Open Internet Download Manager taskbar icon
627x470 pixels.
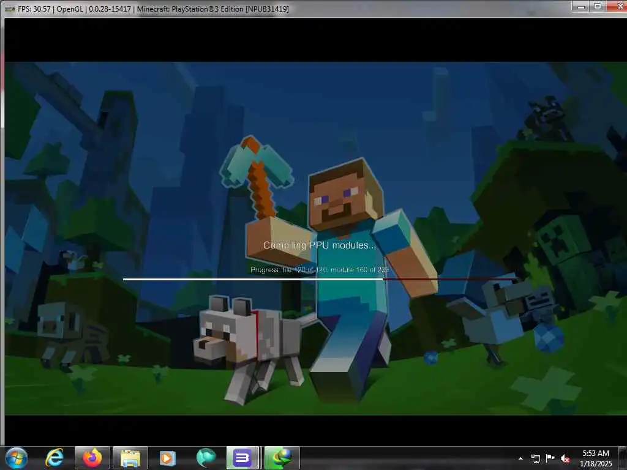pos(282,458)
